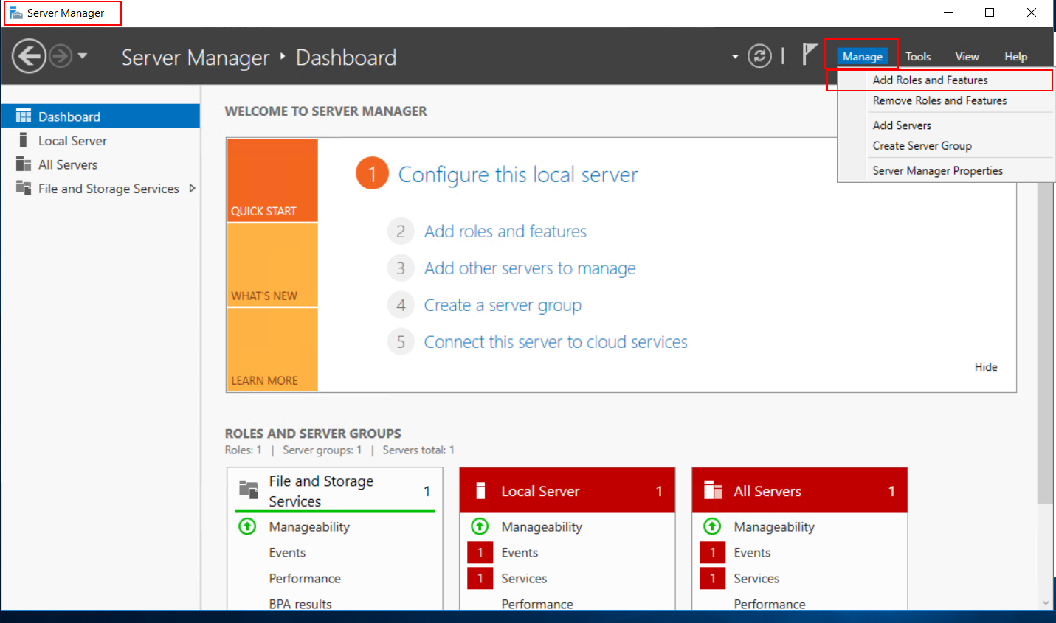Image resolution: width=1056 pixels, height=623 pixels.
Task: Click Server Manager title bar app icon
Action: coord(15,13)
